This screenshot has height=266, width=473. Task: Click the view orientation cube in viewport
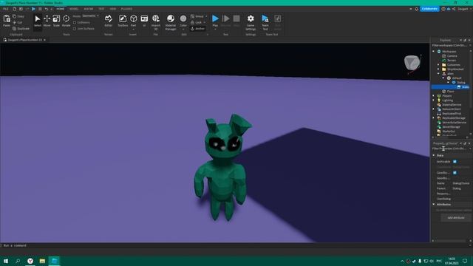(x=412, y=63)
